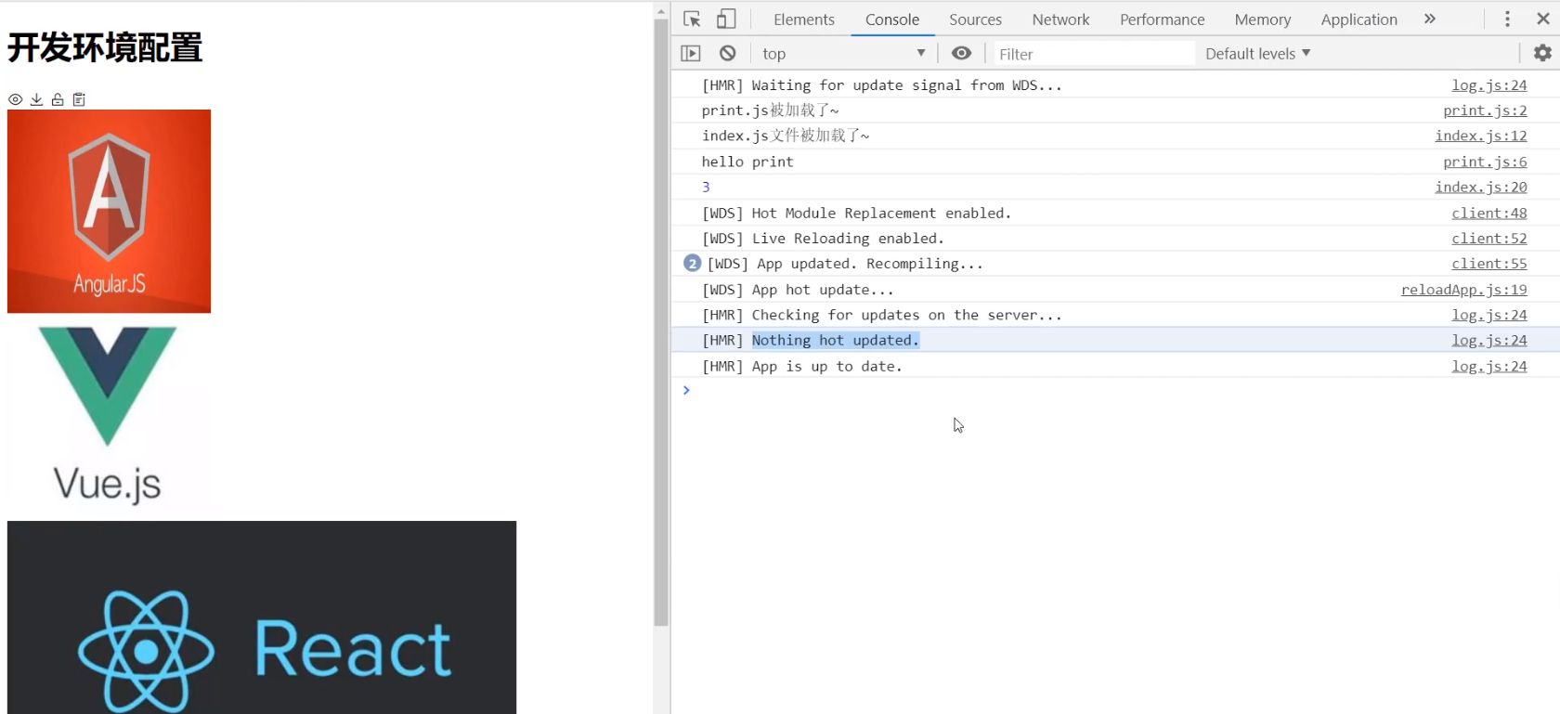Click the page vertical scrollbar thumb
The height and width of the screenshot is (714, 1560).
click(x=661, y=323)
